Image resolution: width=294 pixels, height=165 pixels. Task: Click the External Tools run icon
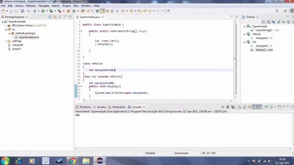pos(59,11)
